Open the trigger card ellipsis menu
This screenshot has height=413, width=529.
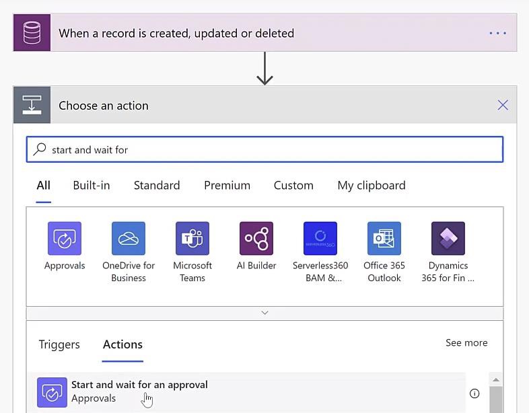pos(498,33)
